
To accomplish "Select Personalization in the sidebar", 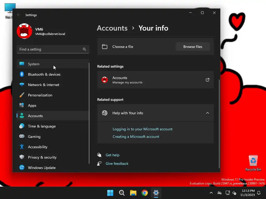I will [53, 95].
